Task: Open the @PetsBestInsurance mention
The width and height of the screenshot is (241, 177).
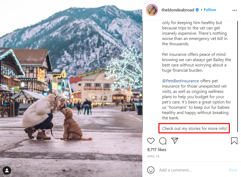Action: point(180,81)
